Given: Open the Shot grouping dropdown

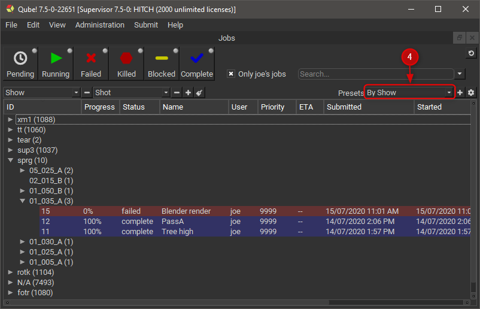Looking at the screenshot, I should pos(132,93).
